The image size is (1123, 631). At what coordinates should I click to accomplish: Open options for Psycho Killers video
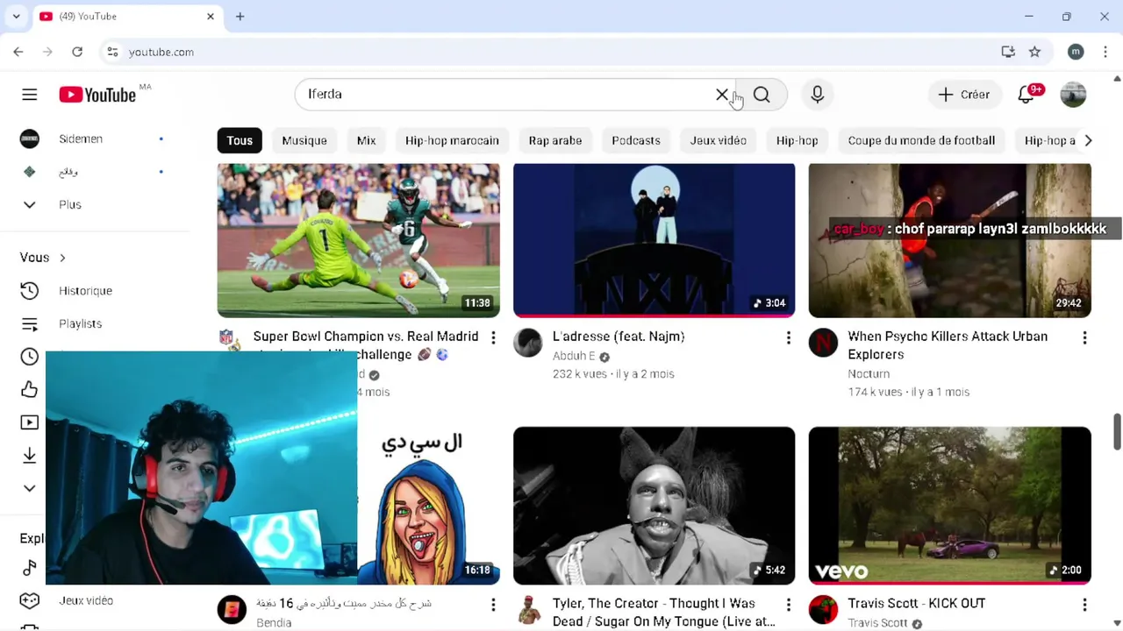tap(1084, 337)
